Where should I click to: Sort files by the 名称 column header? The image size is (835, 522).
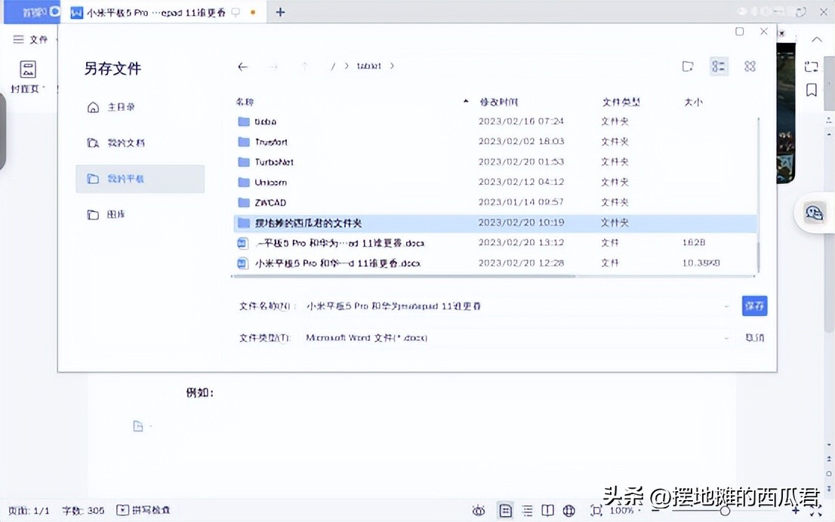coord(245,102)
